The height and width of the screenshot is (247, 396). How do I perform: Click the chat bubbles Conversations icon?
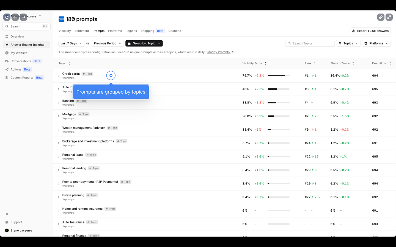coord(7,61)
